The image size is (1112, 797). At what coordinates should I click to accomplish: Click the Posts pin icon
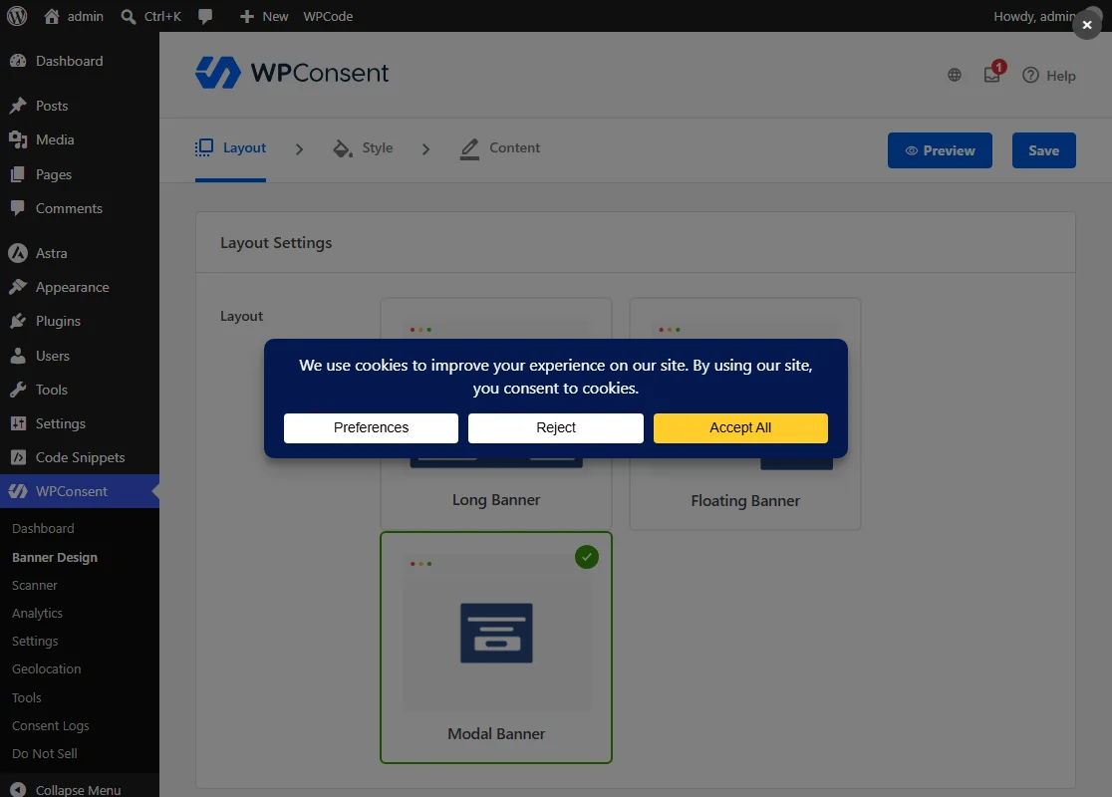[19, 106]
